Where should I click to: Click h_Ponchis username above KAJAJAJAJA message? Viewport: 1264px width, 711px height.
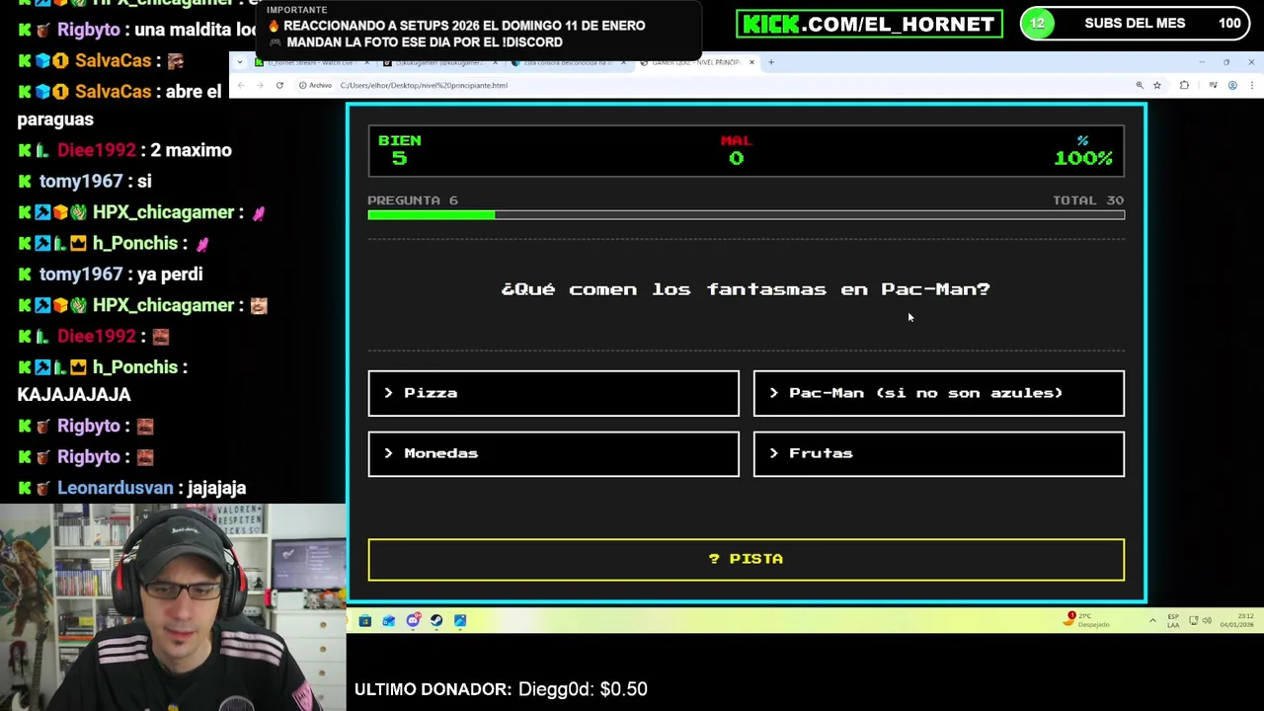(x=135, y=366)
